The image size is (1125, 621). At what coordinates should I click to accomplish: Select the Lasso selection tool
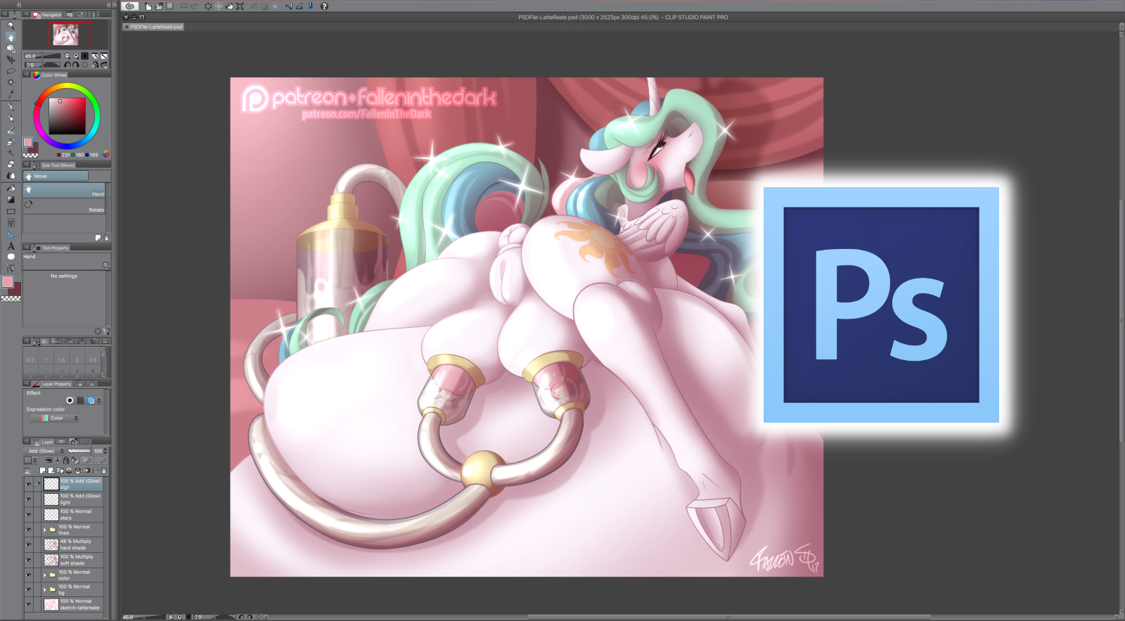(x=11, y=71)
